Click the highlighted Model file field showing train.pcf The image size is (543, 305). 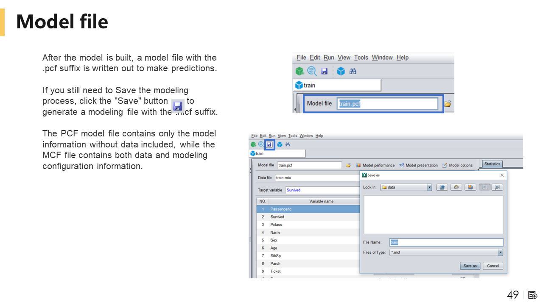[x=387, y=103]
